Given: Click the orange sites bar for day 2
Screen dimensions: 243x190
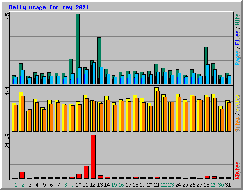Looking at the screenshot, I should [x=23, y=114].
